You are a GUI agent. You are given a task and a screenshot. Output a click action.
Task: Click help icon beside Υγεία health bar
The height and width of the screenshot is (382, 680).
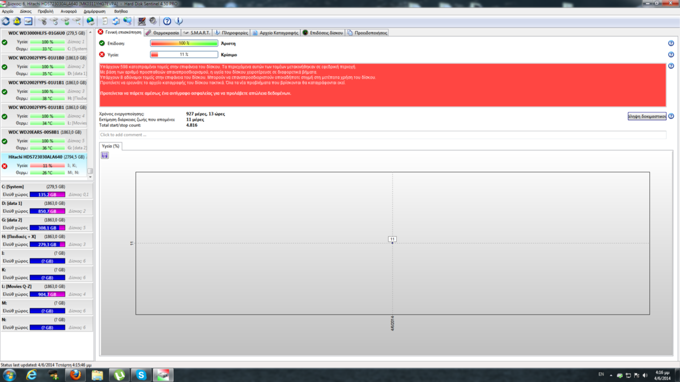(671, 55)
